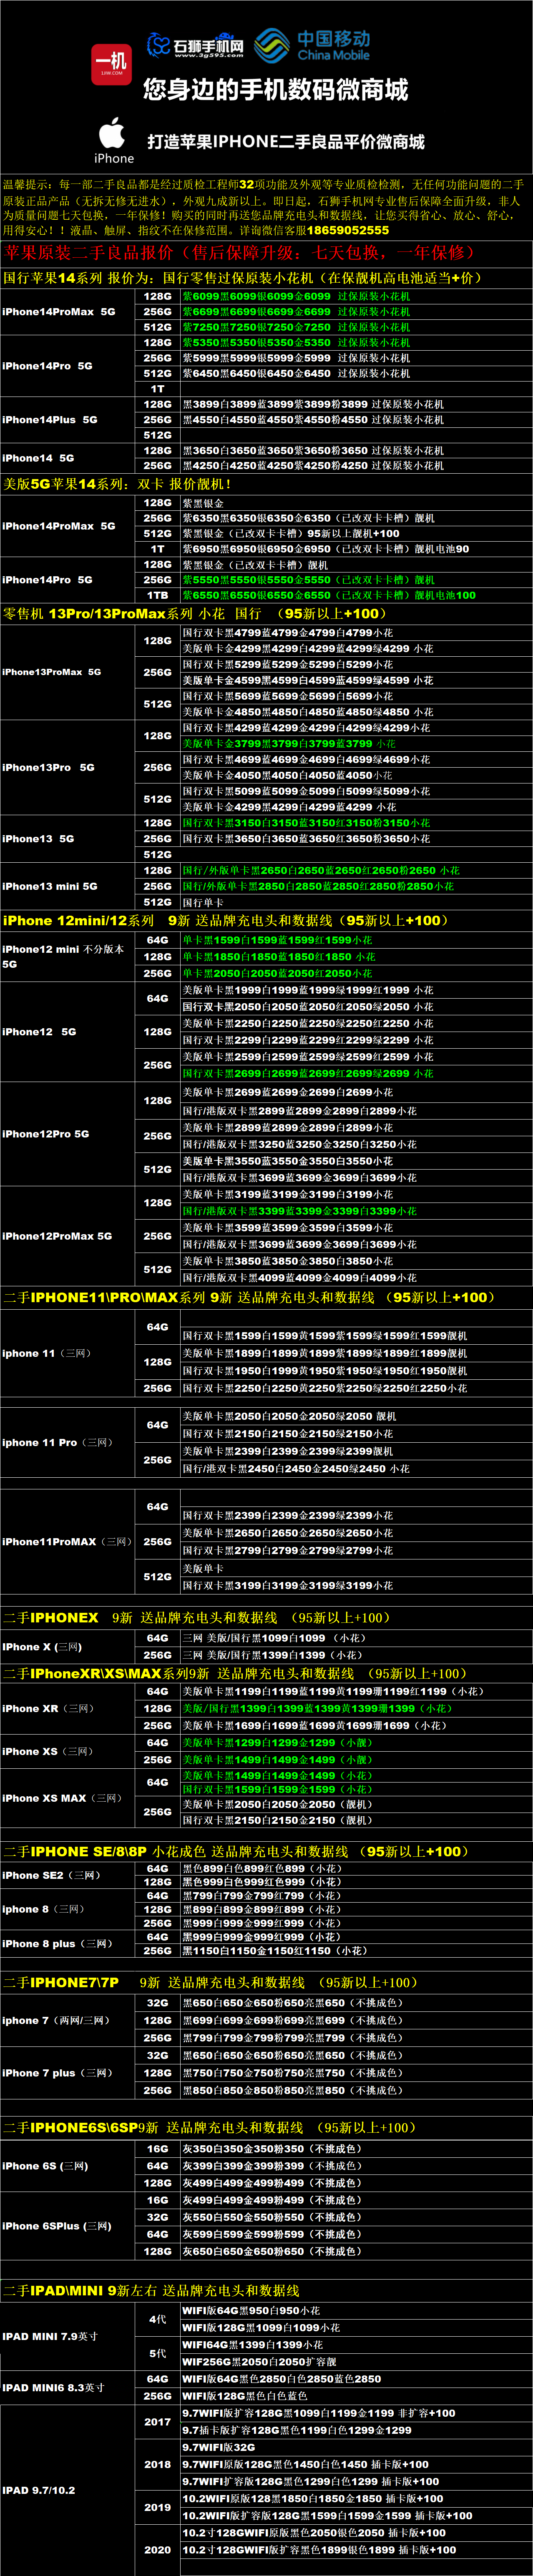Click the white Apple iPhone logo

tap(114, 140)
